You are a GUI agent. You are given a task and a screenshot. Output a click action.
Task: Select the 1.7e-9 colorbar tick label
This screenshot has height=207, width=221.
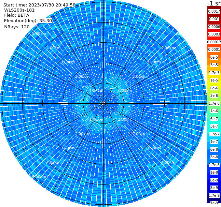pos(214,195)
